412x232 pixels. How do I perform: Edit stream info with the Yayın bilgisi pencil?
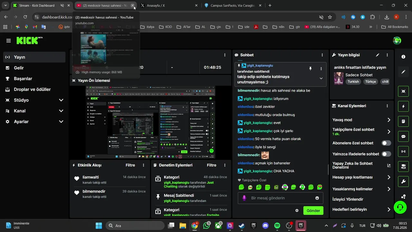pyautogui.click(x=378, y=55)
